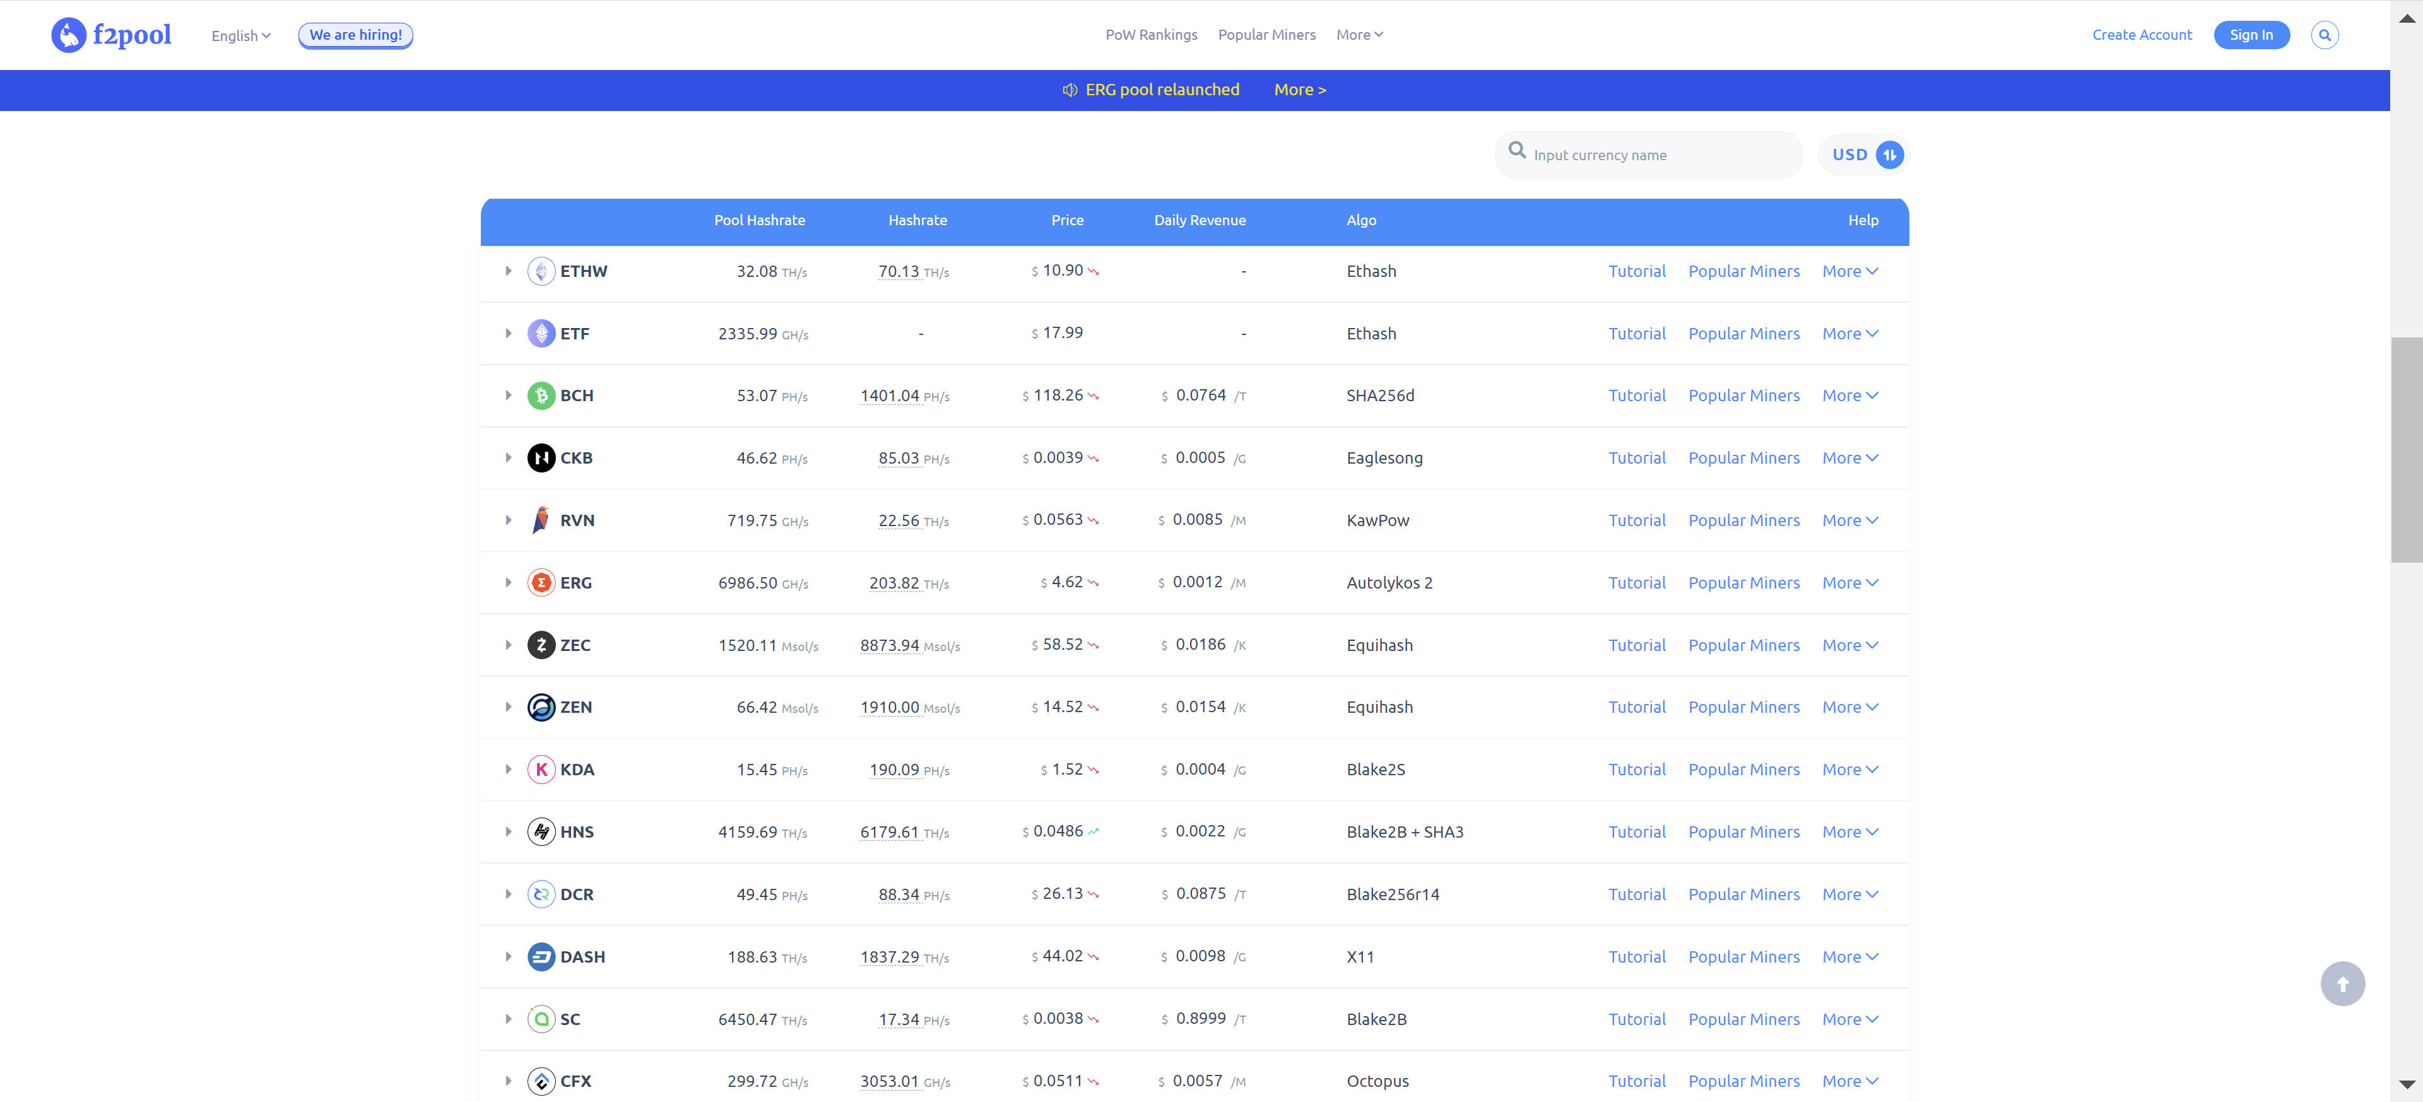Click the magnifier icon in currency search
The image size is (2423, 1102).
pyautogui.click(x=1516, y=149)
